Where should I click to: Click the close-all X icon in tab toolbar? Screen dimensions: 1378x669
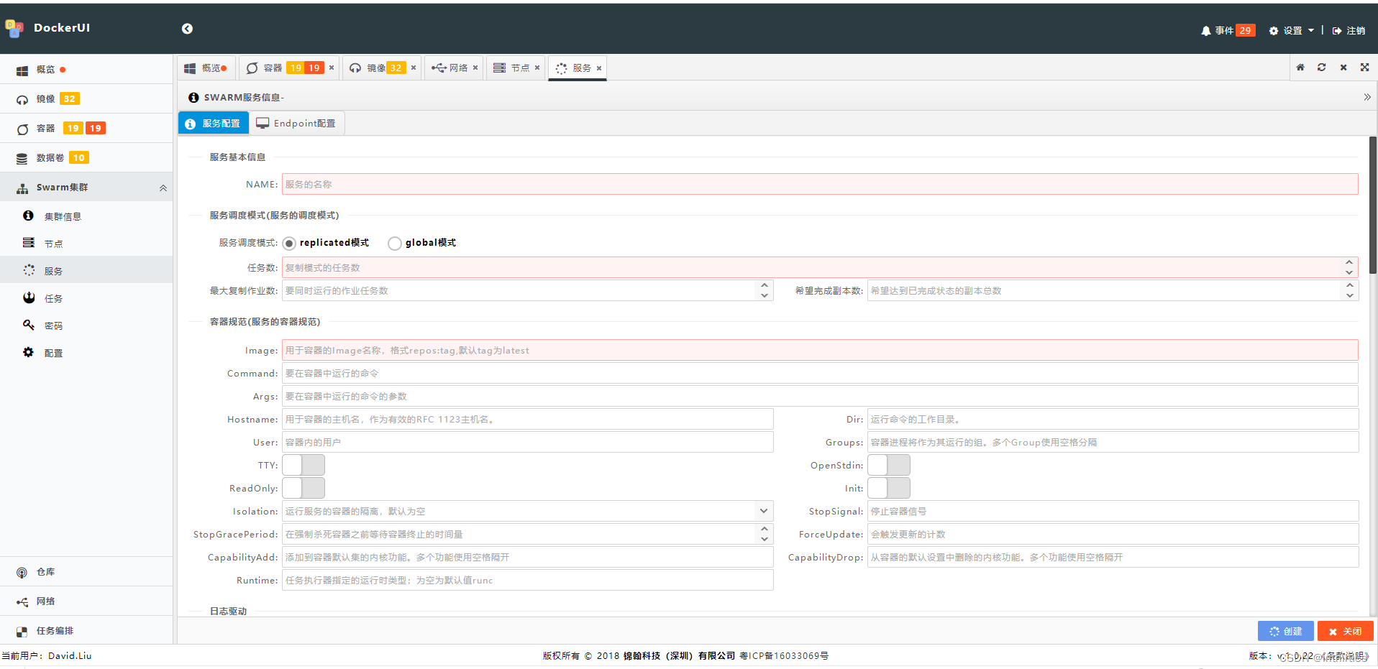point(1343,68)
